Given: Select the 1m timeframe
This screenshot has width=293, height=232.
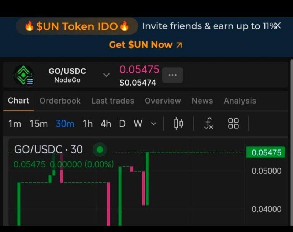Looking at the screenshot, I should point(15,124).
